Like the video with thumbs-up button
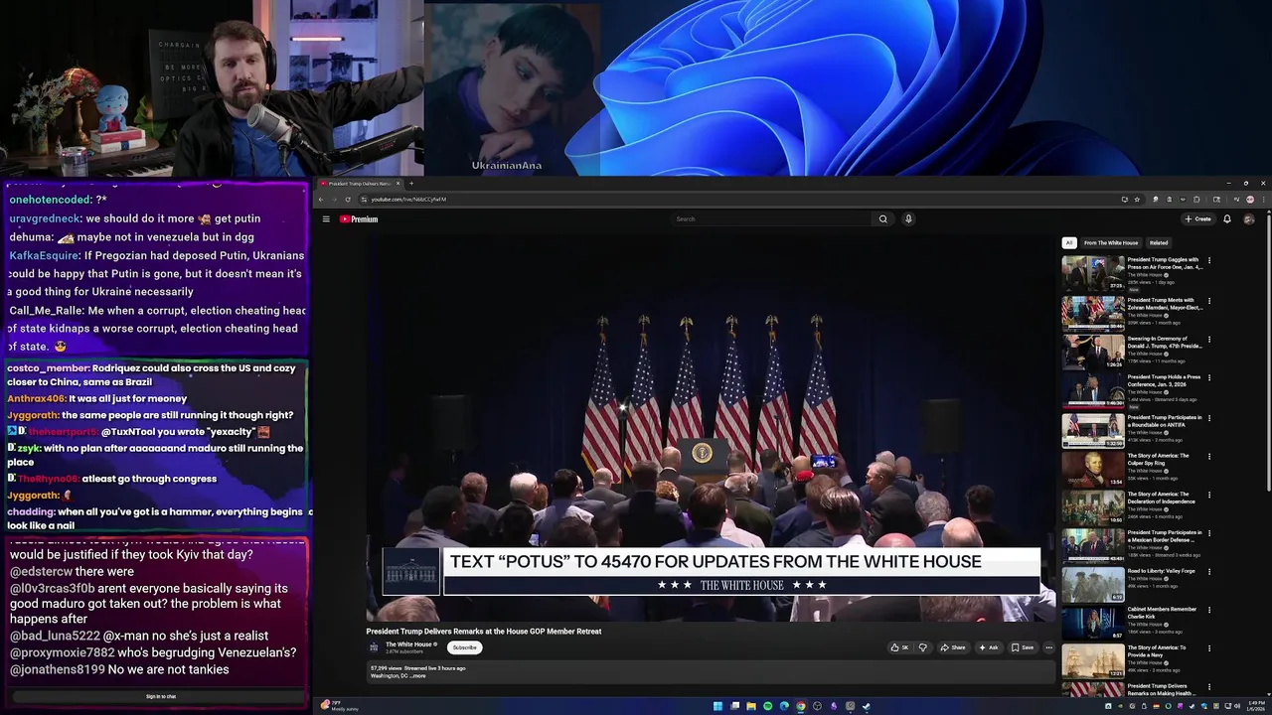Image resolution: width=1272 pixels, height=715 pixels. click(899, 647)
